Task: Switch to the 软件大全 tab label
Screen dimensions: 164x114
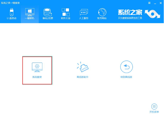Action: coord(66,18)
